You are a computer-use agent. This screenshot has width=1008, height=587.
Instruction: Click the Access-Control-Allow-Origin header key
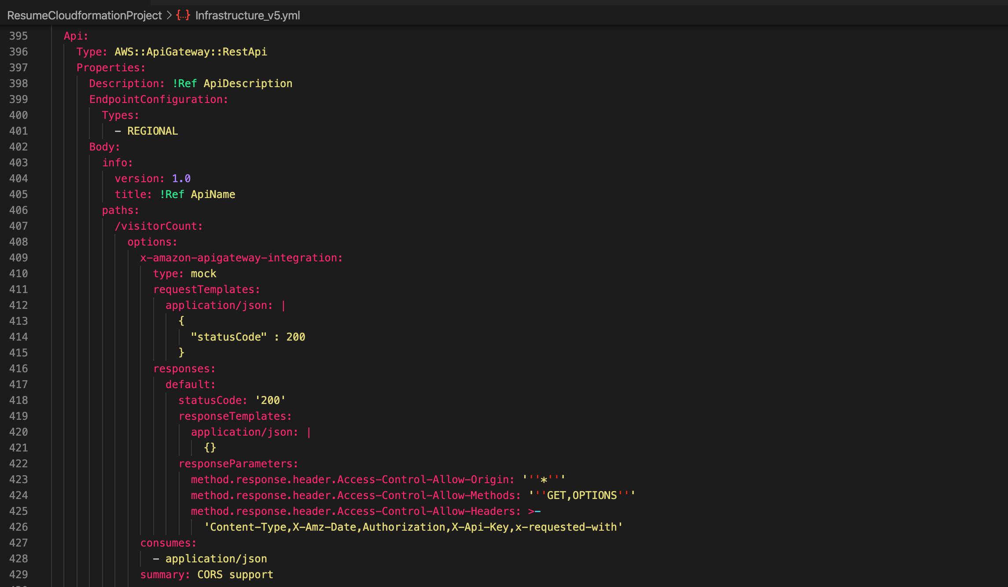click(x=353, y=480)
